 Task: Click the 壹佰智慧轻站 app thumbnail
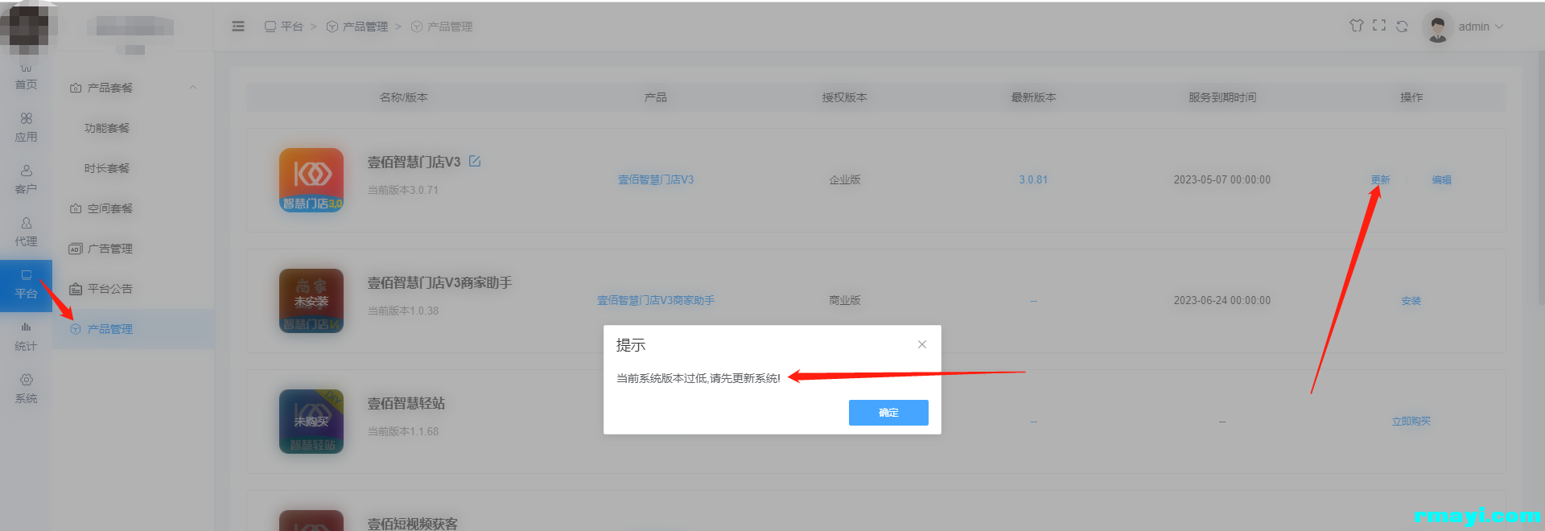311,422
